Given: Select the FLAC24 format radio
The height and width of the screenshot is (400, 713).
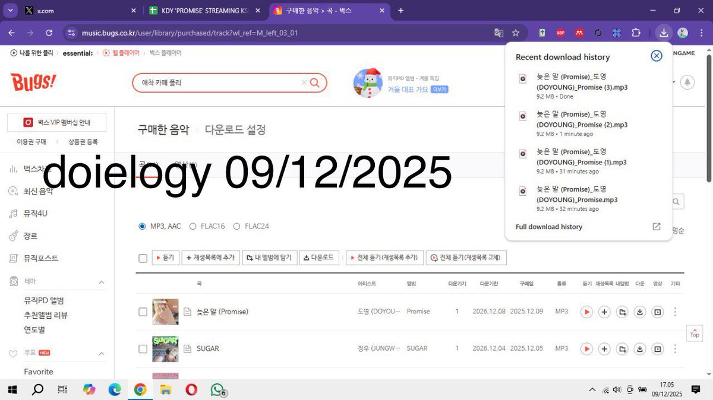Looking at the screenshot, I should (236, 226).
